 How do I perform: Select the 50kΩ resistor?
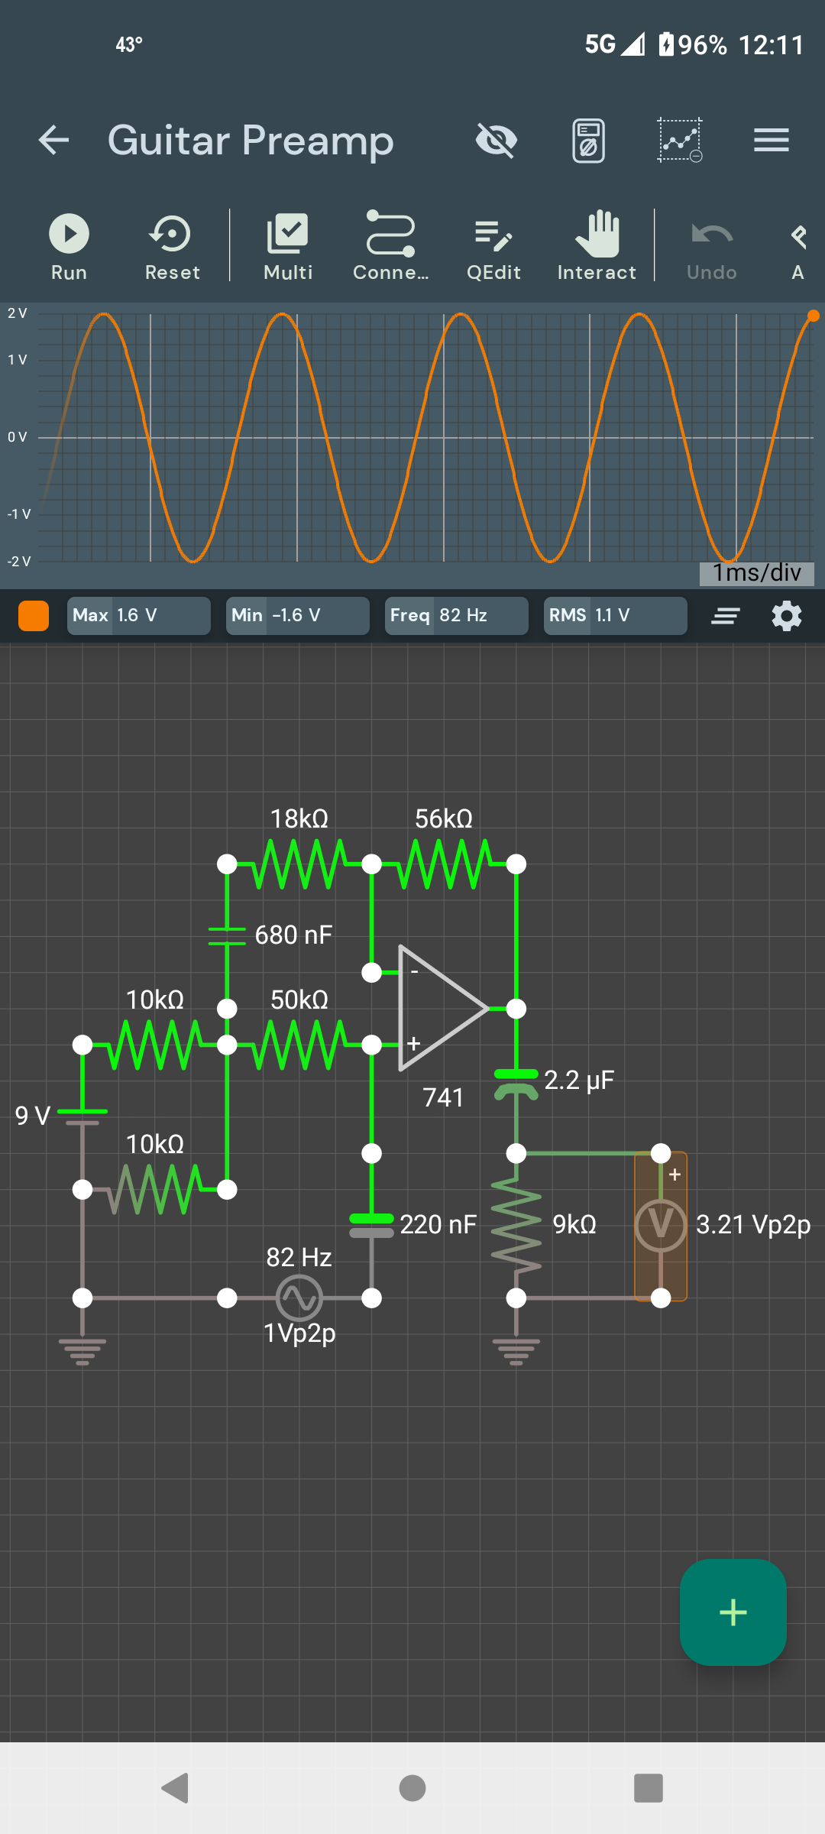tap(299, 1044)
